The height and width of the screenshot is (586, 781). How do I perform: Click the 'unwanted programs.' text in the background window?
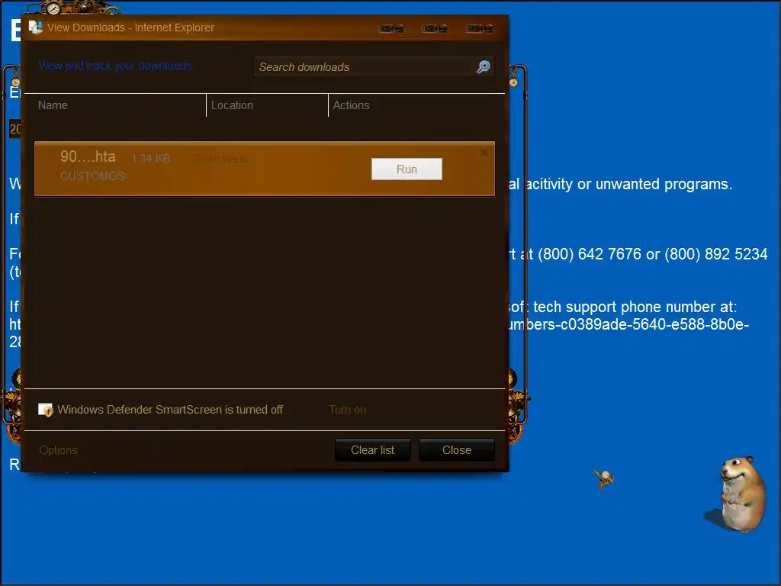tap(664, 185)
